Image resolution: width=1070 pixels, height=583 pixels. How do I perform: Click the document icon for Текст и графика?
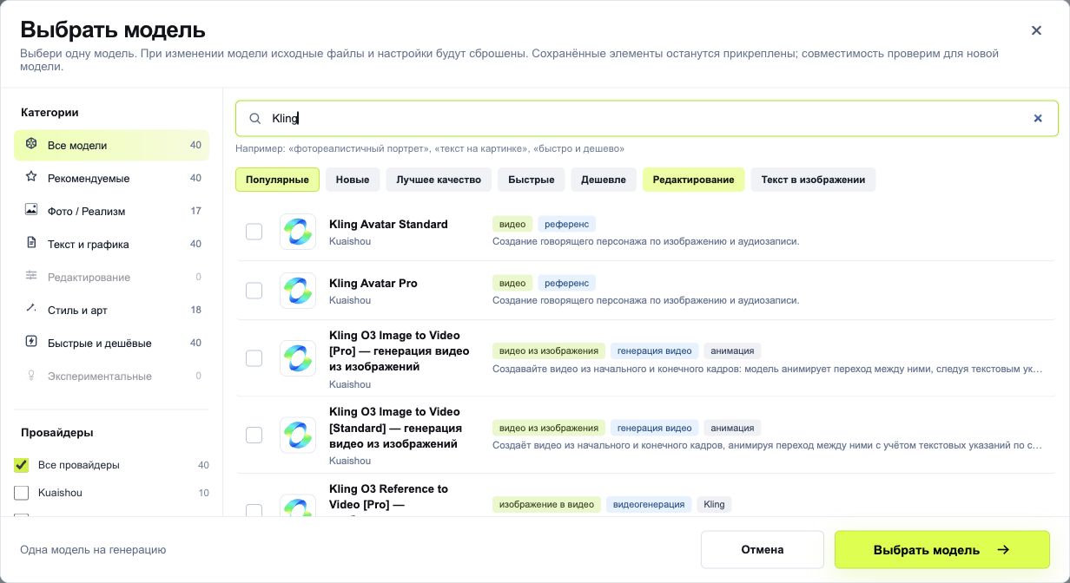click(31, 244)
